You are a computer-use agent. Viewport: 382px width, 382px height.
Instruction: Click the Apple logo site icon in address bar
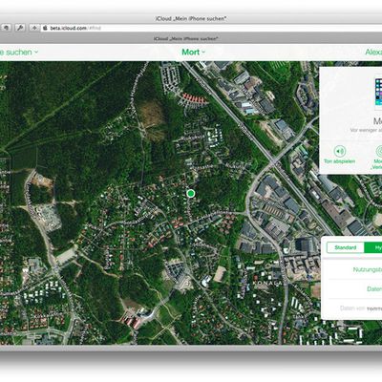[45, 28]
